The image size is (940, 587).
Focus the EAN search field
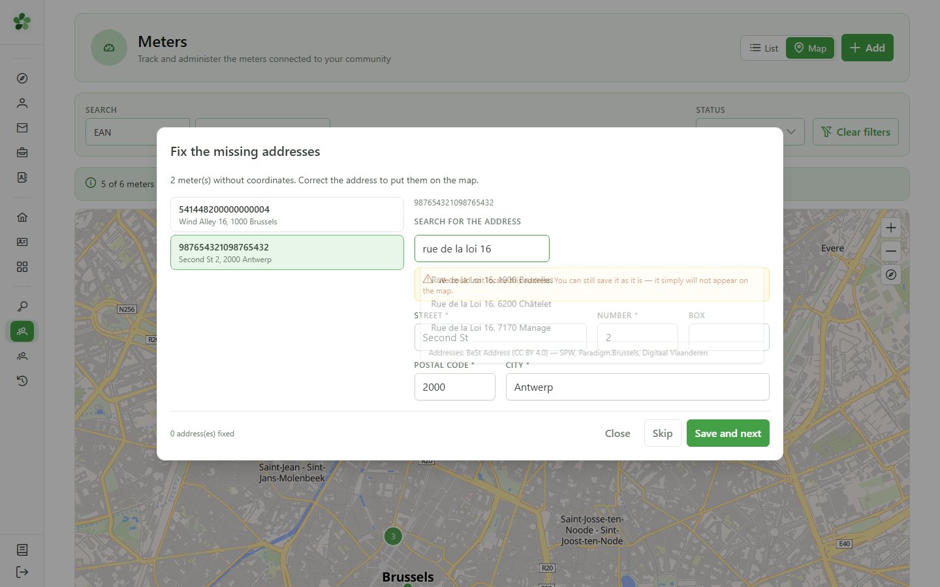pyautogui.click(x=138, y=132)
